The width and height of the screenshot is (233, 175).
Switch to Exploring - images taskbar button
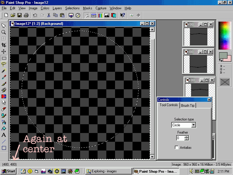(x=108, y=171)
